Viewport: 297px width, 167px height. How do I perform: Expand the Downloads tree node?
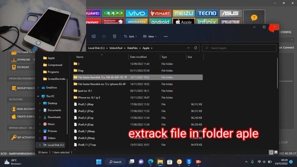40,117
